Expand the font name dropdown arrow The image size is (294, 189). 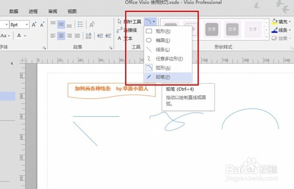pos(6,25)
